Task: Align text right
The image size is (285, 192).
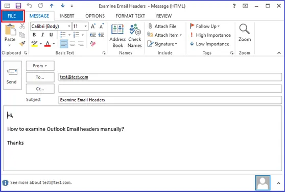Action: tap(81, 43)
